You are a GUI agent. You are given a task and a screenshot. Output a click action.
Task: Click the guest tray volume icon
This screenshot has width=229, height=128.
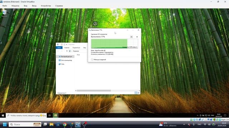(209, 116)
